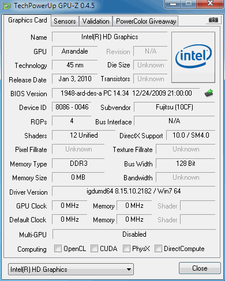
Task: Click the Die Size Unknown field
Action: click(x=151, y=65)
